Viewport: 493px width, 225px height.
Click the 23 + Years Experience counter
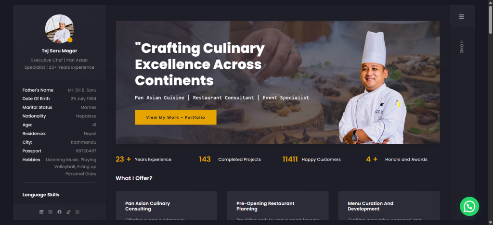tap(143, 160)
